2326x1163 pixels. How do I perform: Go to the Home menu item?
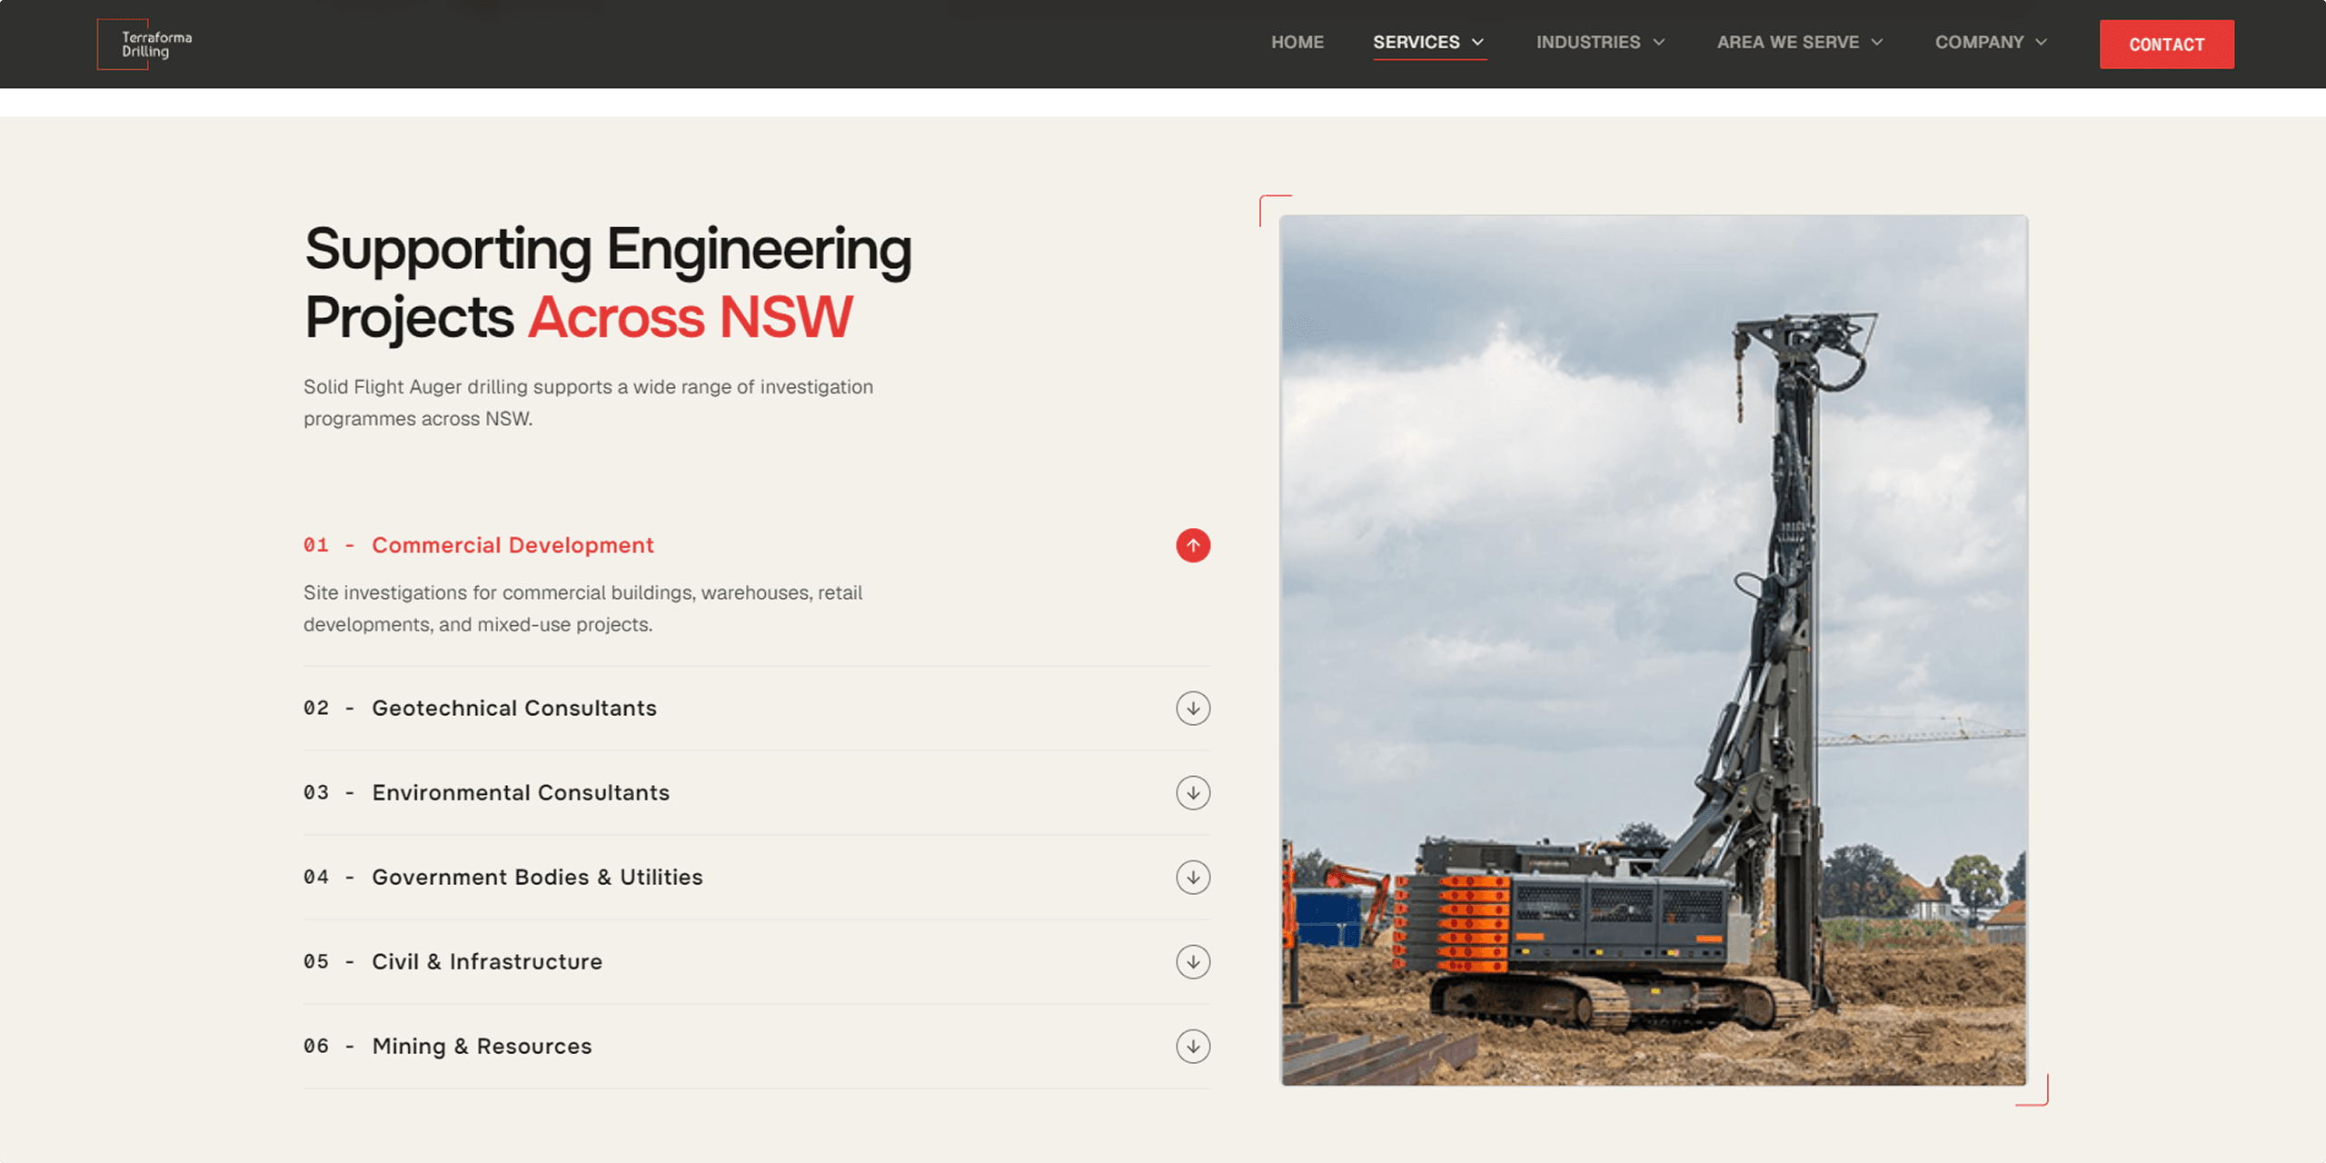(x=1297, y=43)
